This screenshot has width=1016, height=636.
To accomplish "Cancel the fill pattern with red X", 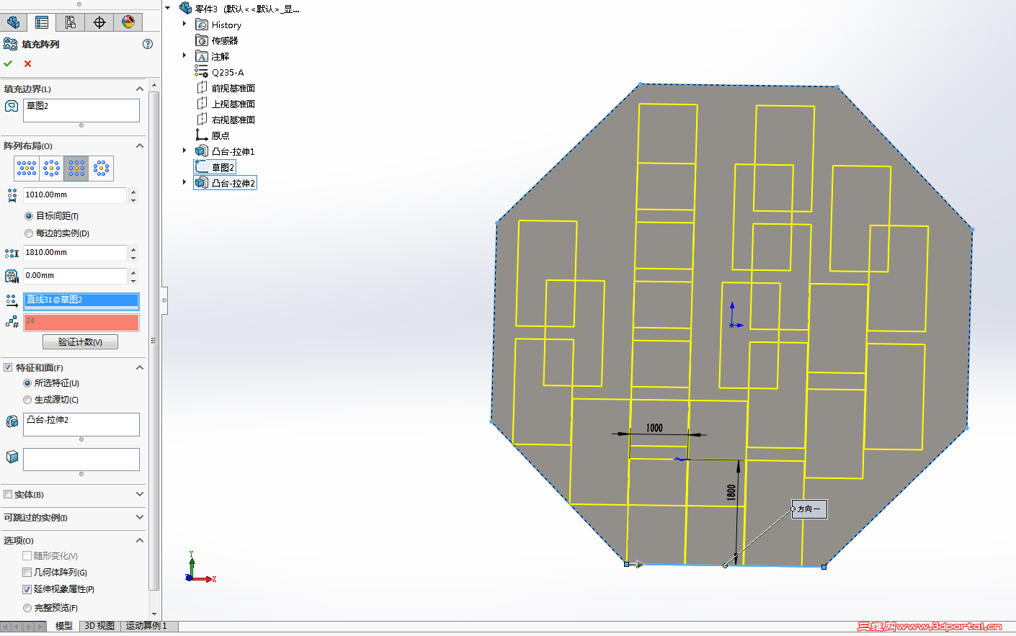I will (x=27, y=63).
